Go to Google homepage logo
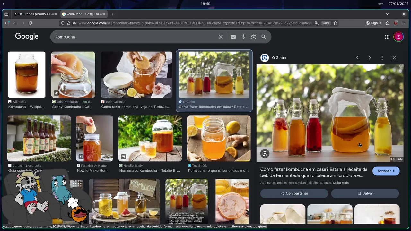 tap(27, 37)
